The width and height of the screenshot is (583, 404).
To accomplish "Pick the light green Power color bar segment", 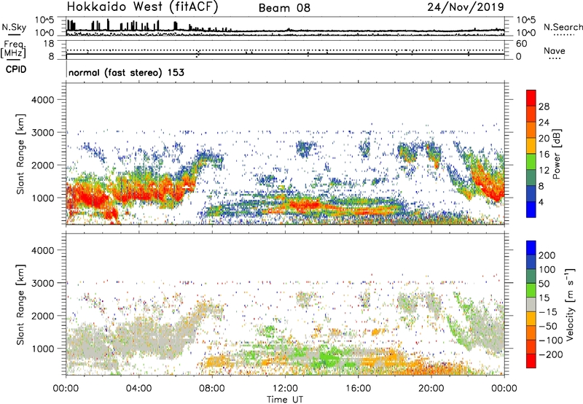I will [531, 162].
